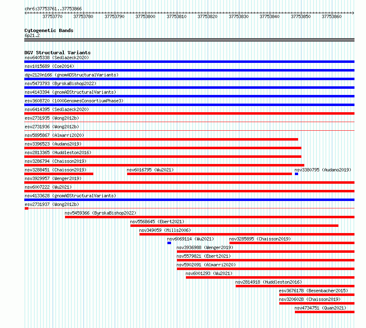
Task: Click the red nsv2814918 variant bar
Action: point(295,286)
